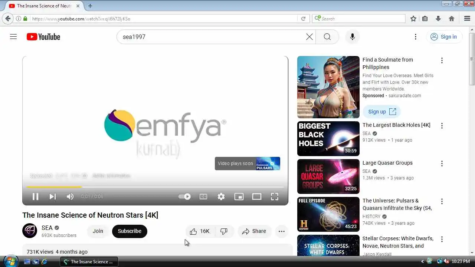Open the HISTORY Full Episode thumbnail
Screen dimensions: 475x267
328,214
